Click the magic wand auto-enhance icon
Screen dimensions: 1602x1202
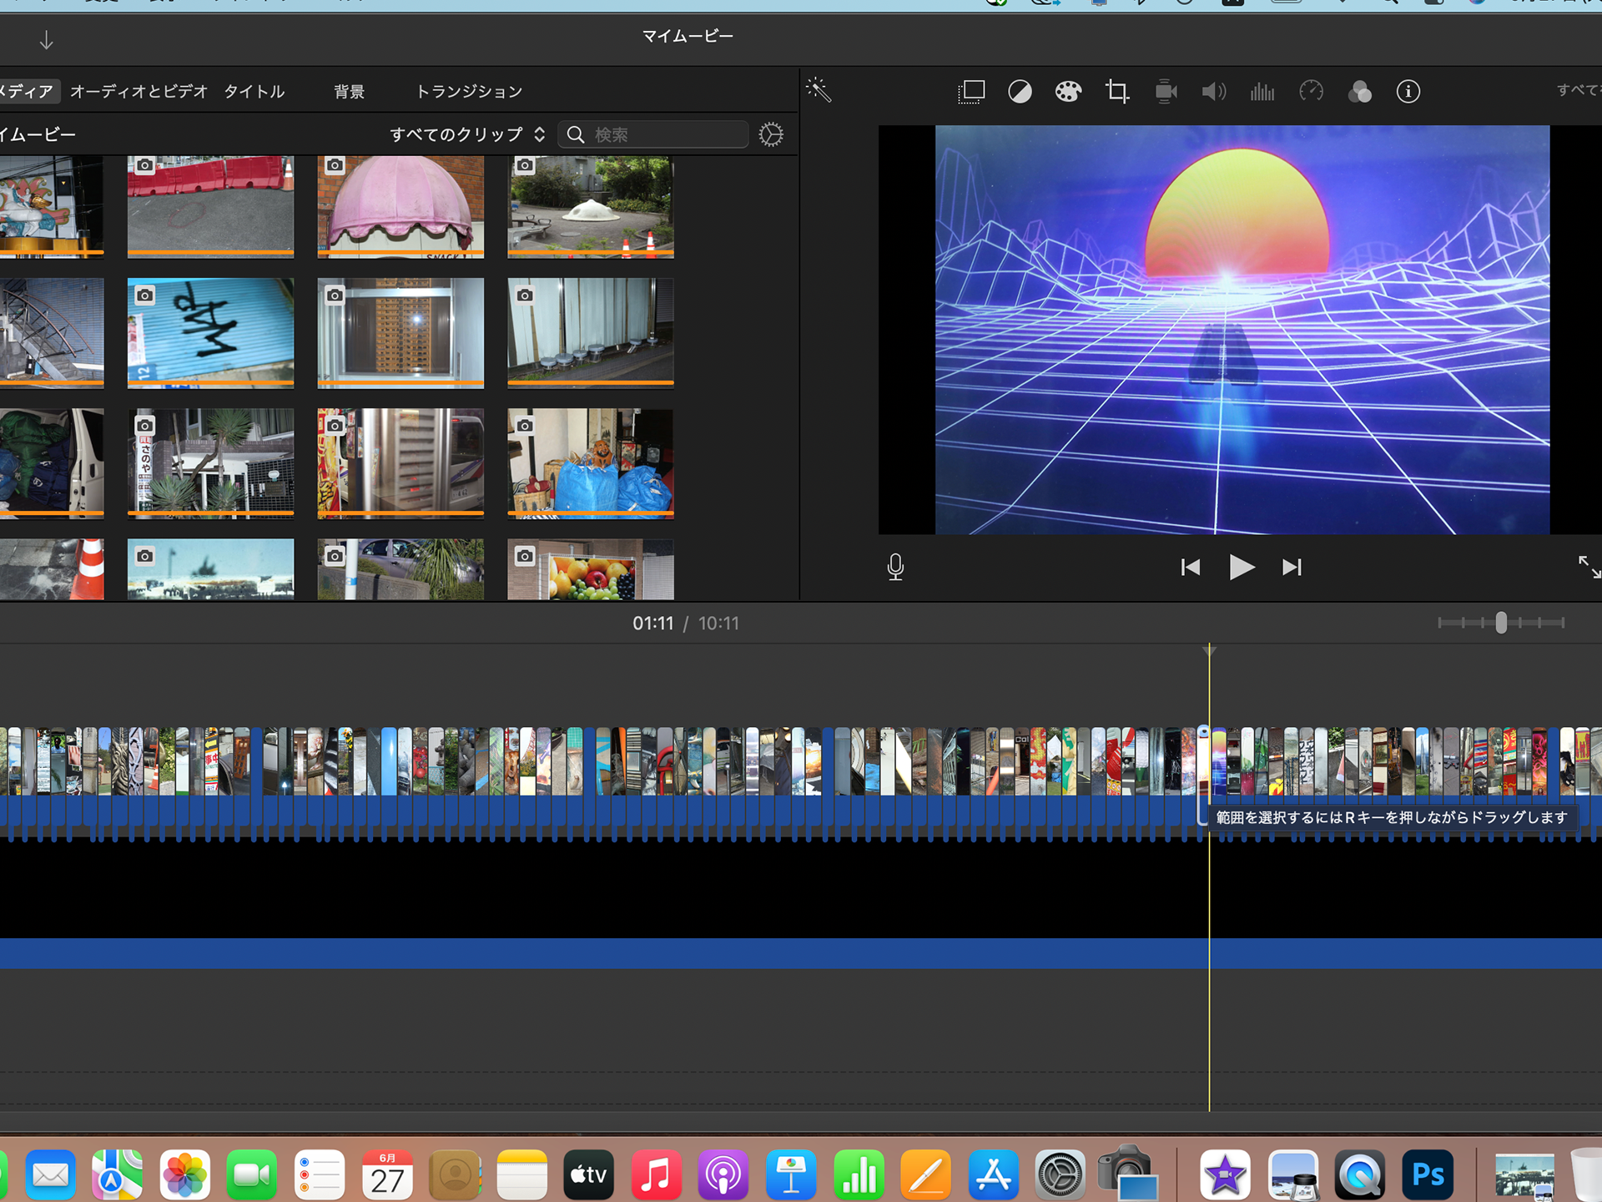[x=819, y=90]
